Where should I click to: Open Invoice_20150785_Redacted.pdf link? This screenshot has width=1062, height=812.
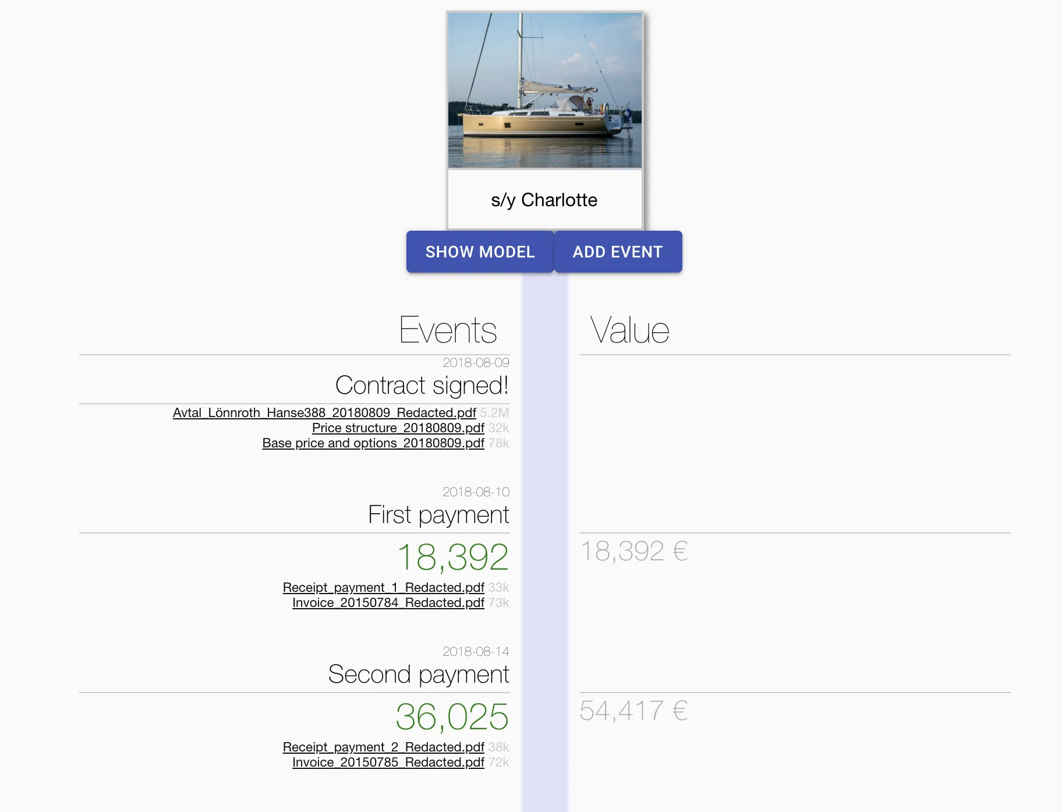pyautogui.click(x=388, y=762)
